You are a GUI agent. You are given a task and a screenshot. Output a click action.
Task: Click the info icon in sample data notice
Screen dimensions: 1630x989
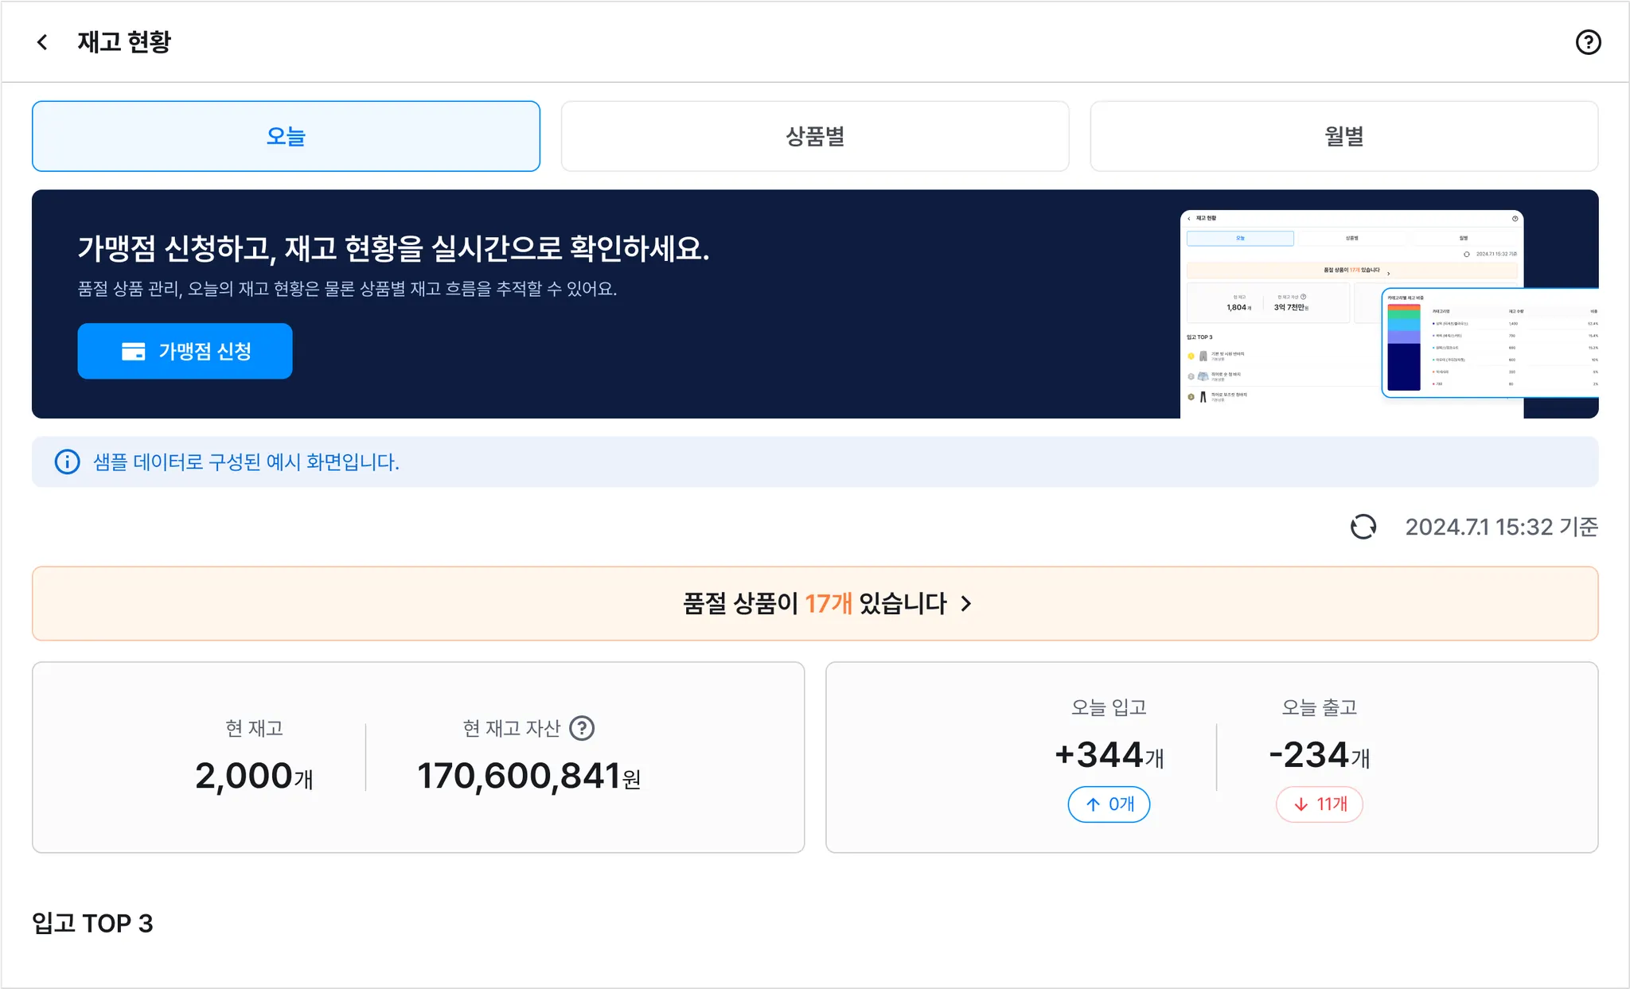pyautogui.click(x=67, y=461)
